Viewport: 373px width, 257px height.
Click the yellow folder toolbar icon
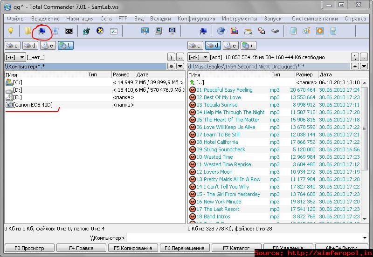[x=28, y=31]
